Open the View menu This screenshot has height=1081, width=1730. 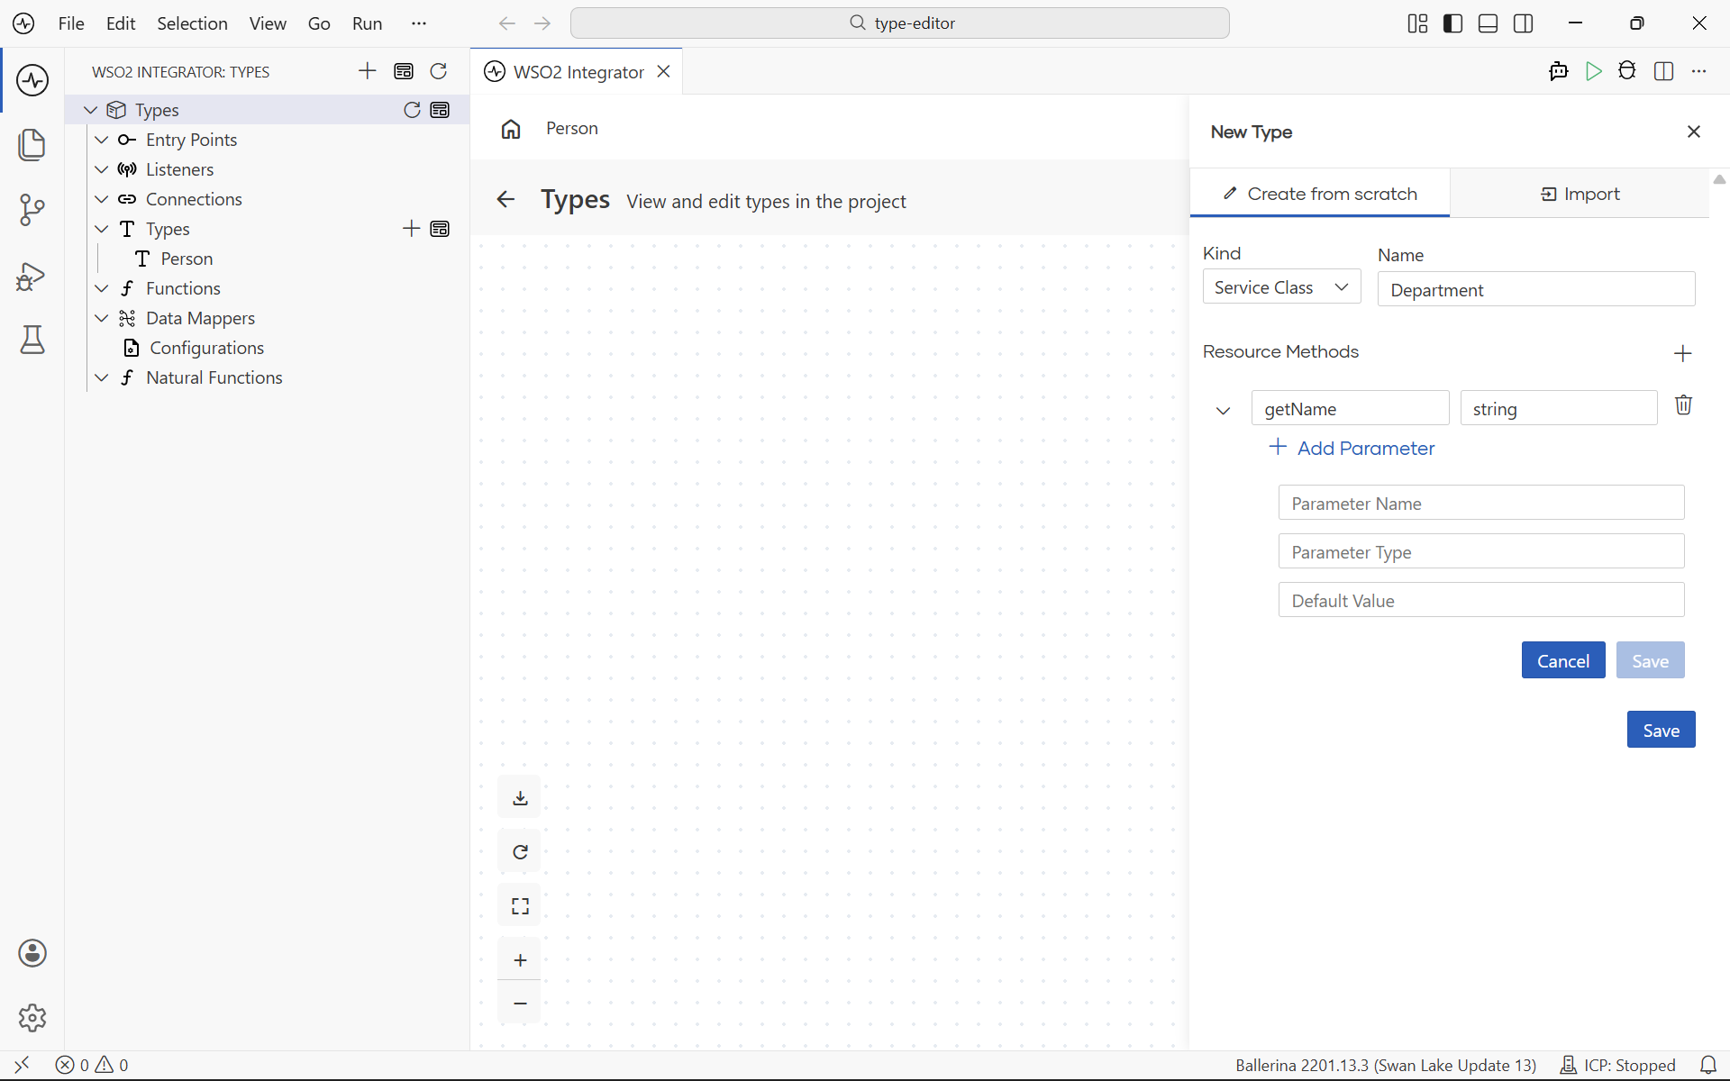268,23
